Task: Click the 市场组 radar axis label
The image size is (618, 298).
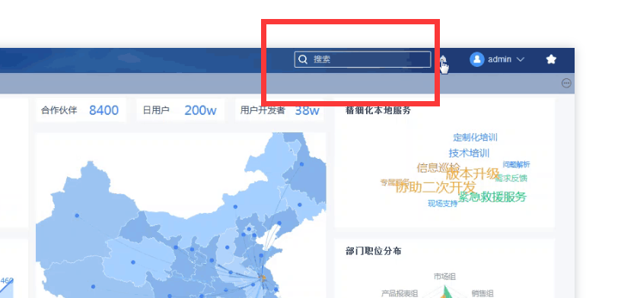Action: (444, 277)
